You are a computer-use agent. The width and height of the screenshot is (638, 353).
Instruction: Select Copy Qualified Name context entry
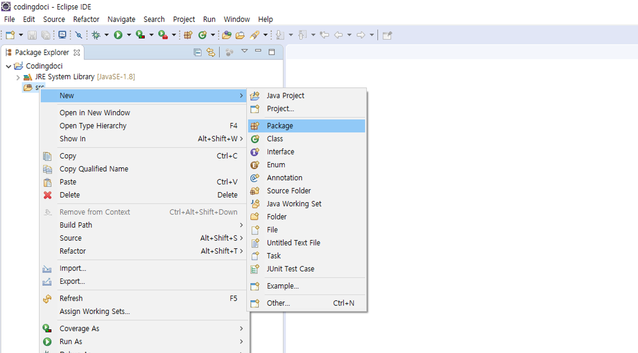point(143,169)
